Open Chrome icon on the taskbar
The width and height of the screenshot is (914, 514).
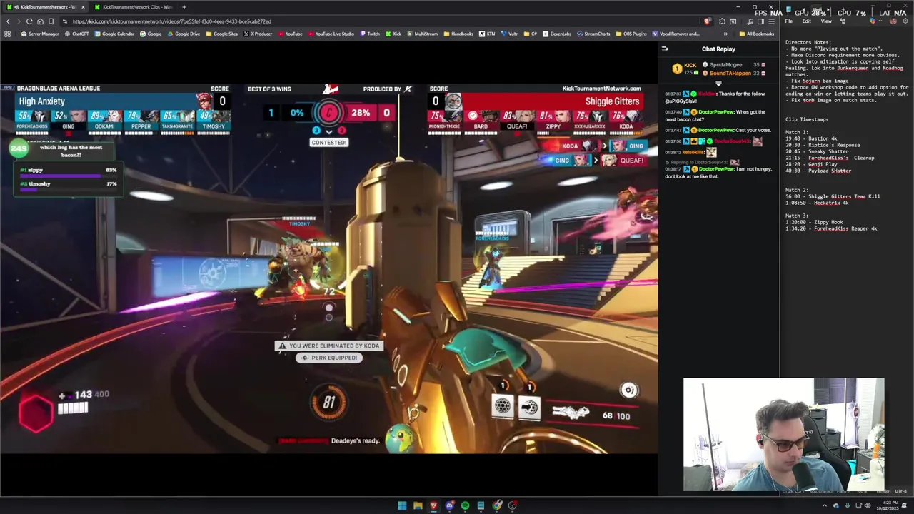pyautogui.click(x=496, y=505)
